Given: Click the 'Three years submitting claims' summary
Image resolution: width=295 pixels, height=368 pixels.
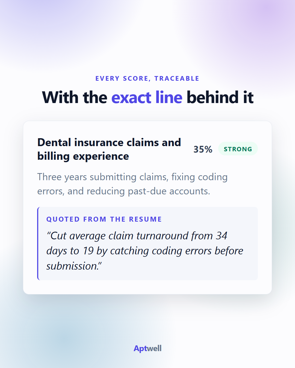Looking at the screenshot, I should point(132,184).
